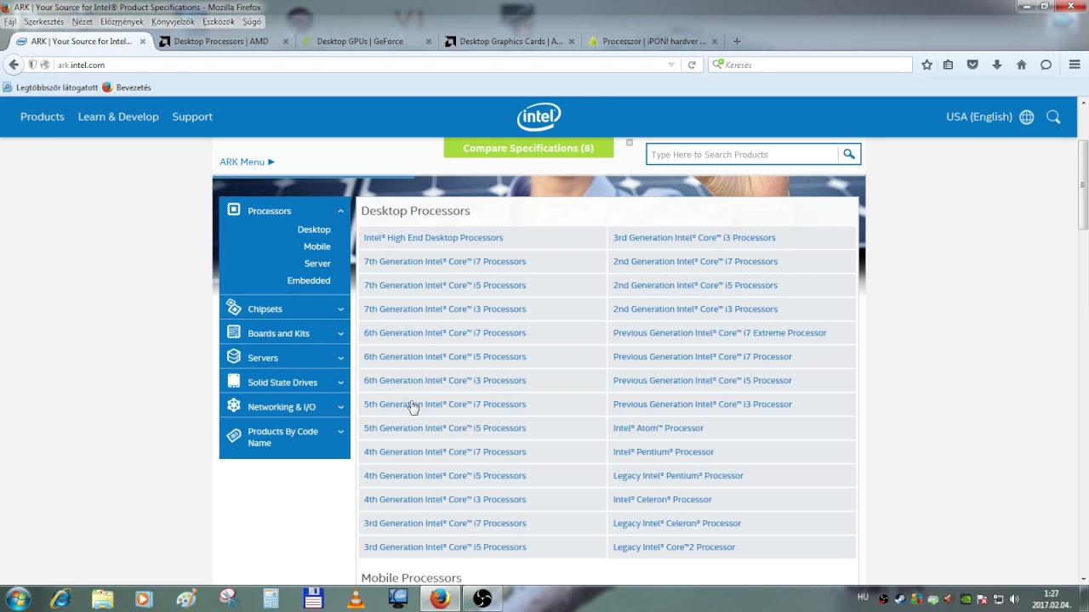Open the Előzmények menu
The width and height of the screenshot is (1089, 612).
(x=122, y=21)
